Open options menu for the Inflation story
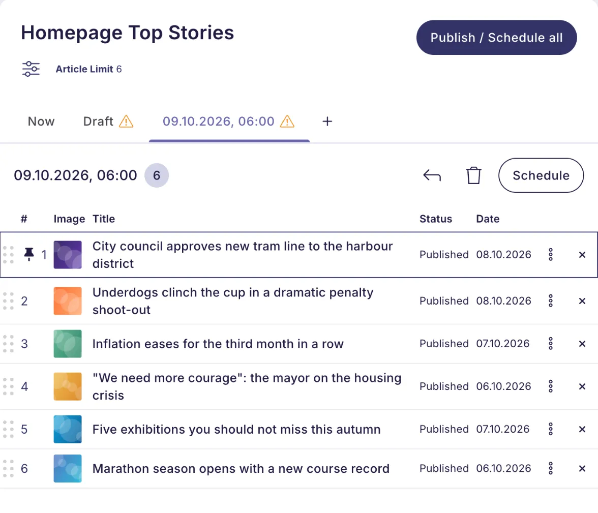This screenshot has height=513, width=598. (551, 344)
